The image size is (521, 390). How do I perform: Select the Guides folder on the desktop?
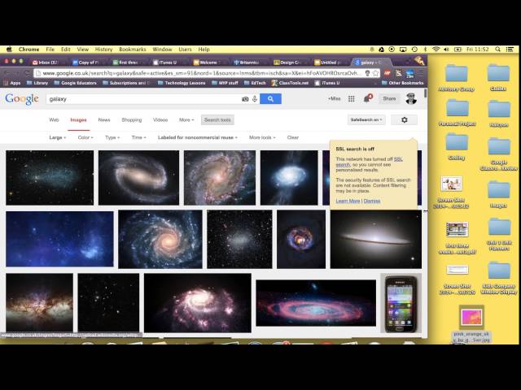[x=498, y=77]
